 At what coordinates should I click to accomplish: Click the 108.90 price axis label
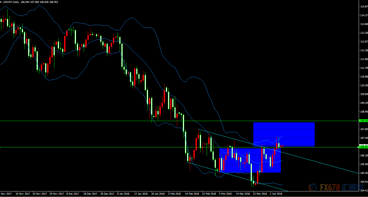(364, 112)
